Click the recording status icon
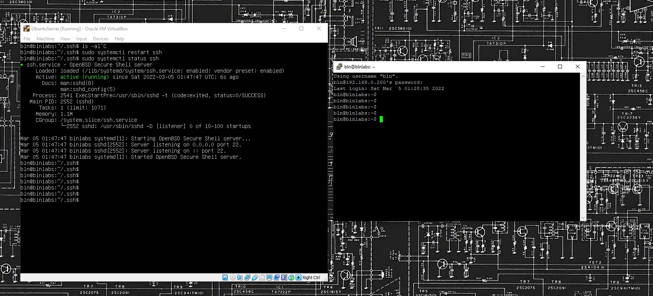This screenshot has width=653, height=296. (x=277, y=278)
